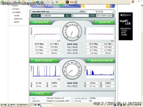Select the 11.6 MB/s upload result
The width and height of the screenshot is (143, 107).
point(108,44)
